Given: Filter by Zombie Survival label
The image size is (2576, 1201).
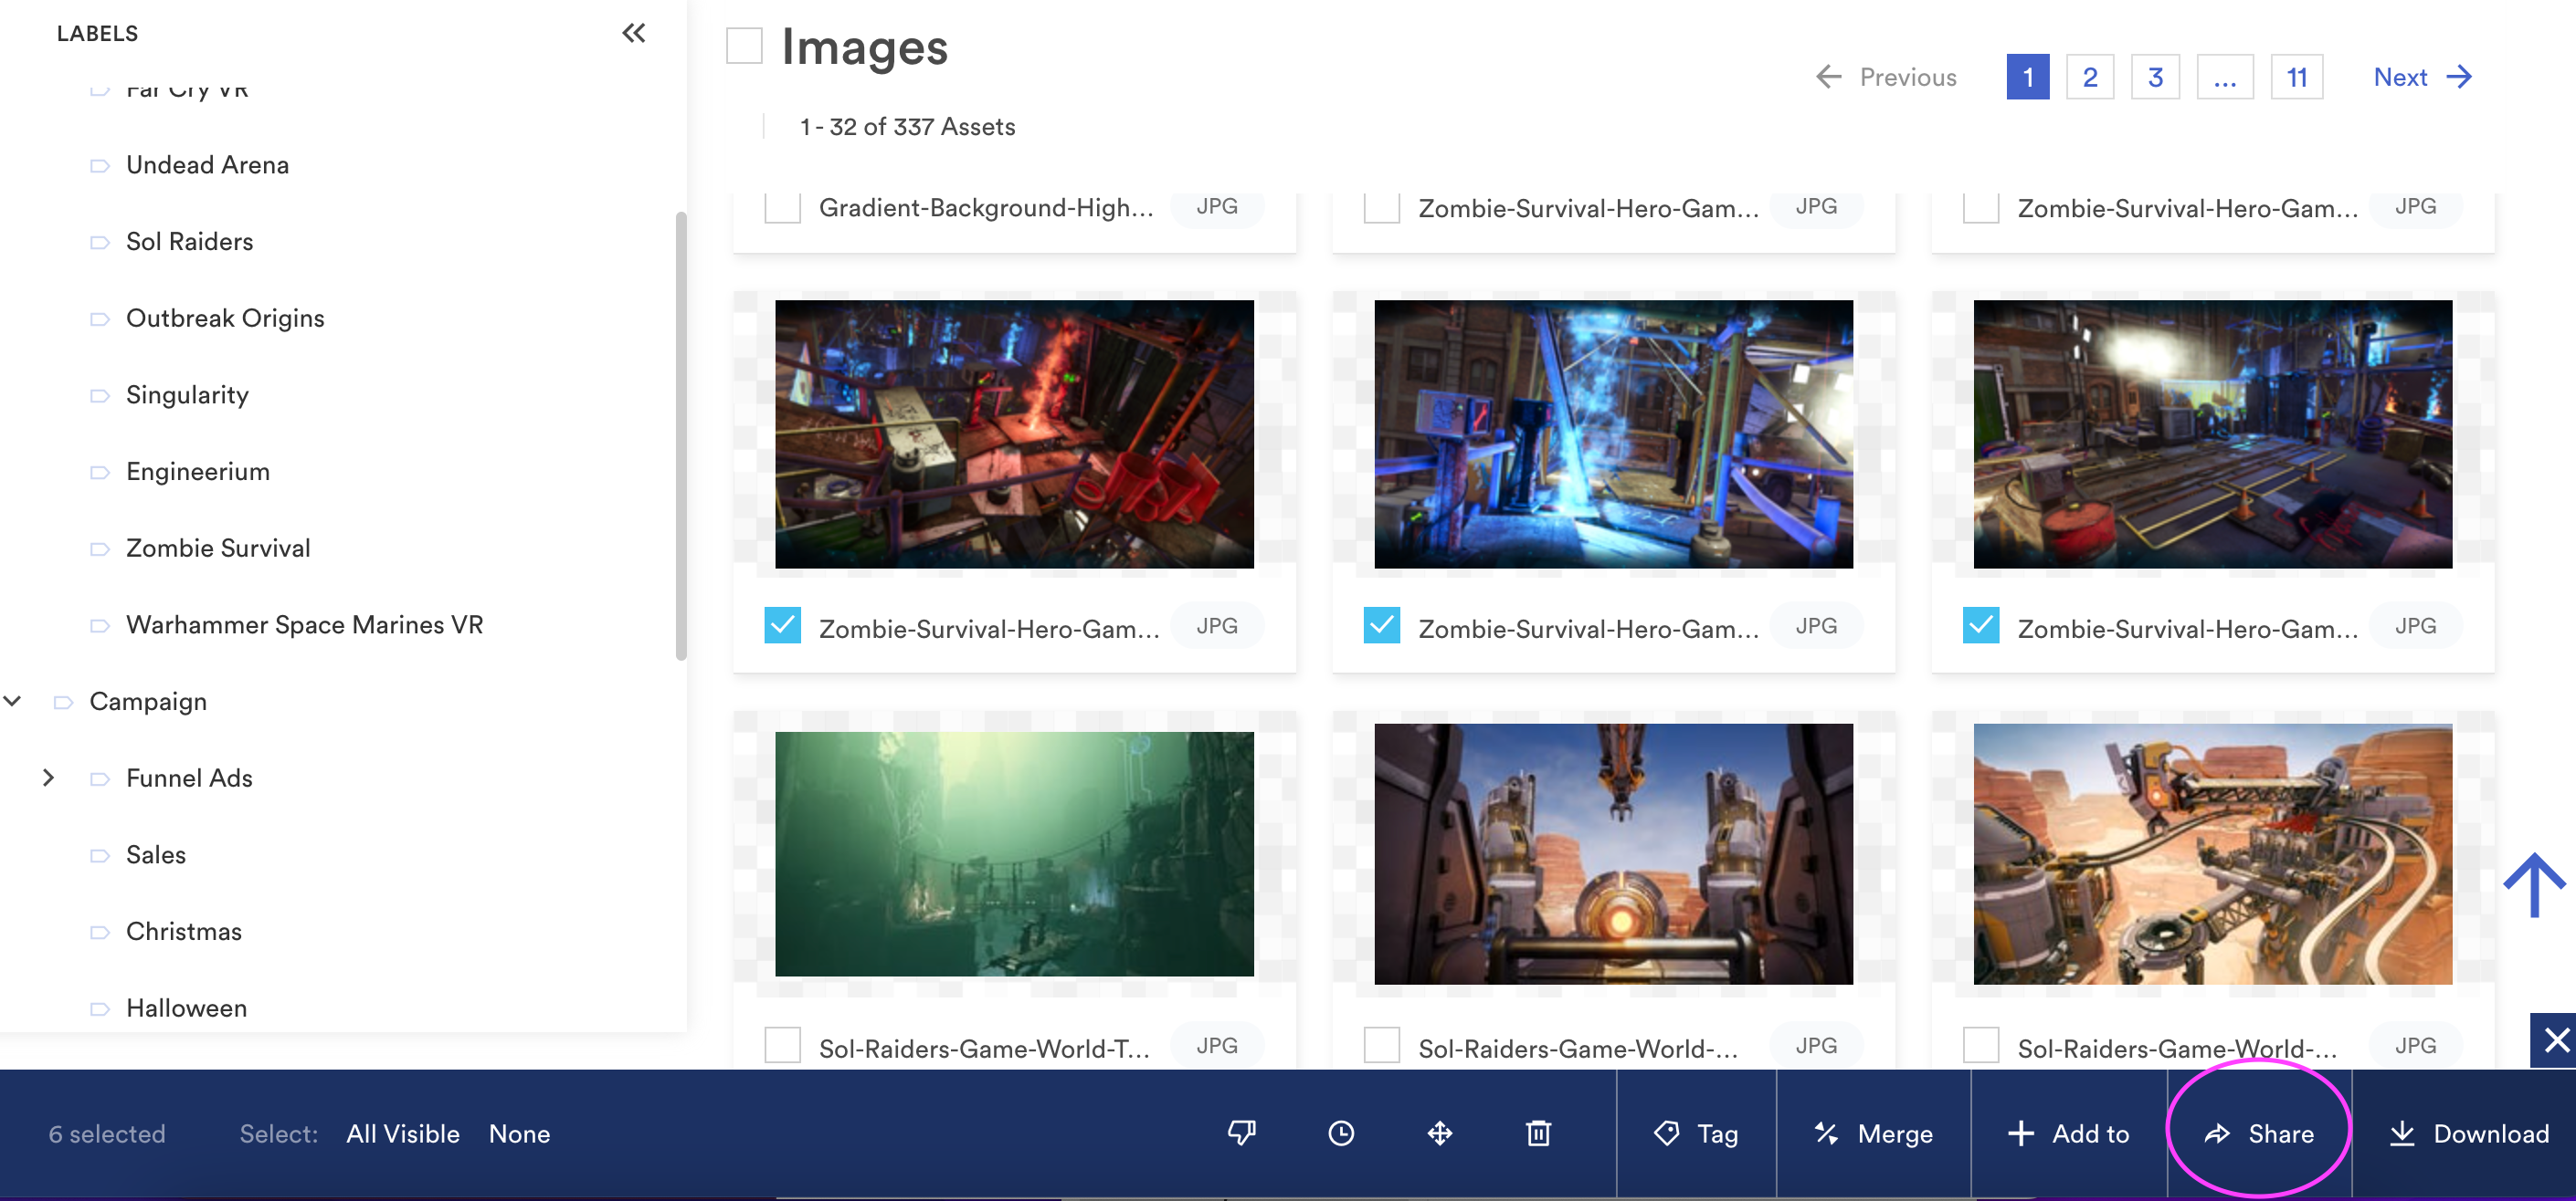Looking at the screenshot, I should [218, 548].
